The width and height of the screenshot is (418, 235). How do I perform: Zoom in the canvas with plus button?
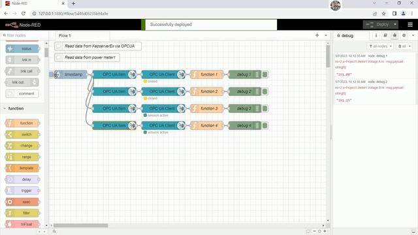tap(325, 231)
